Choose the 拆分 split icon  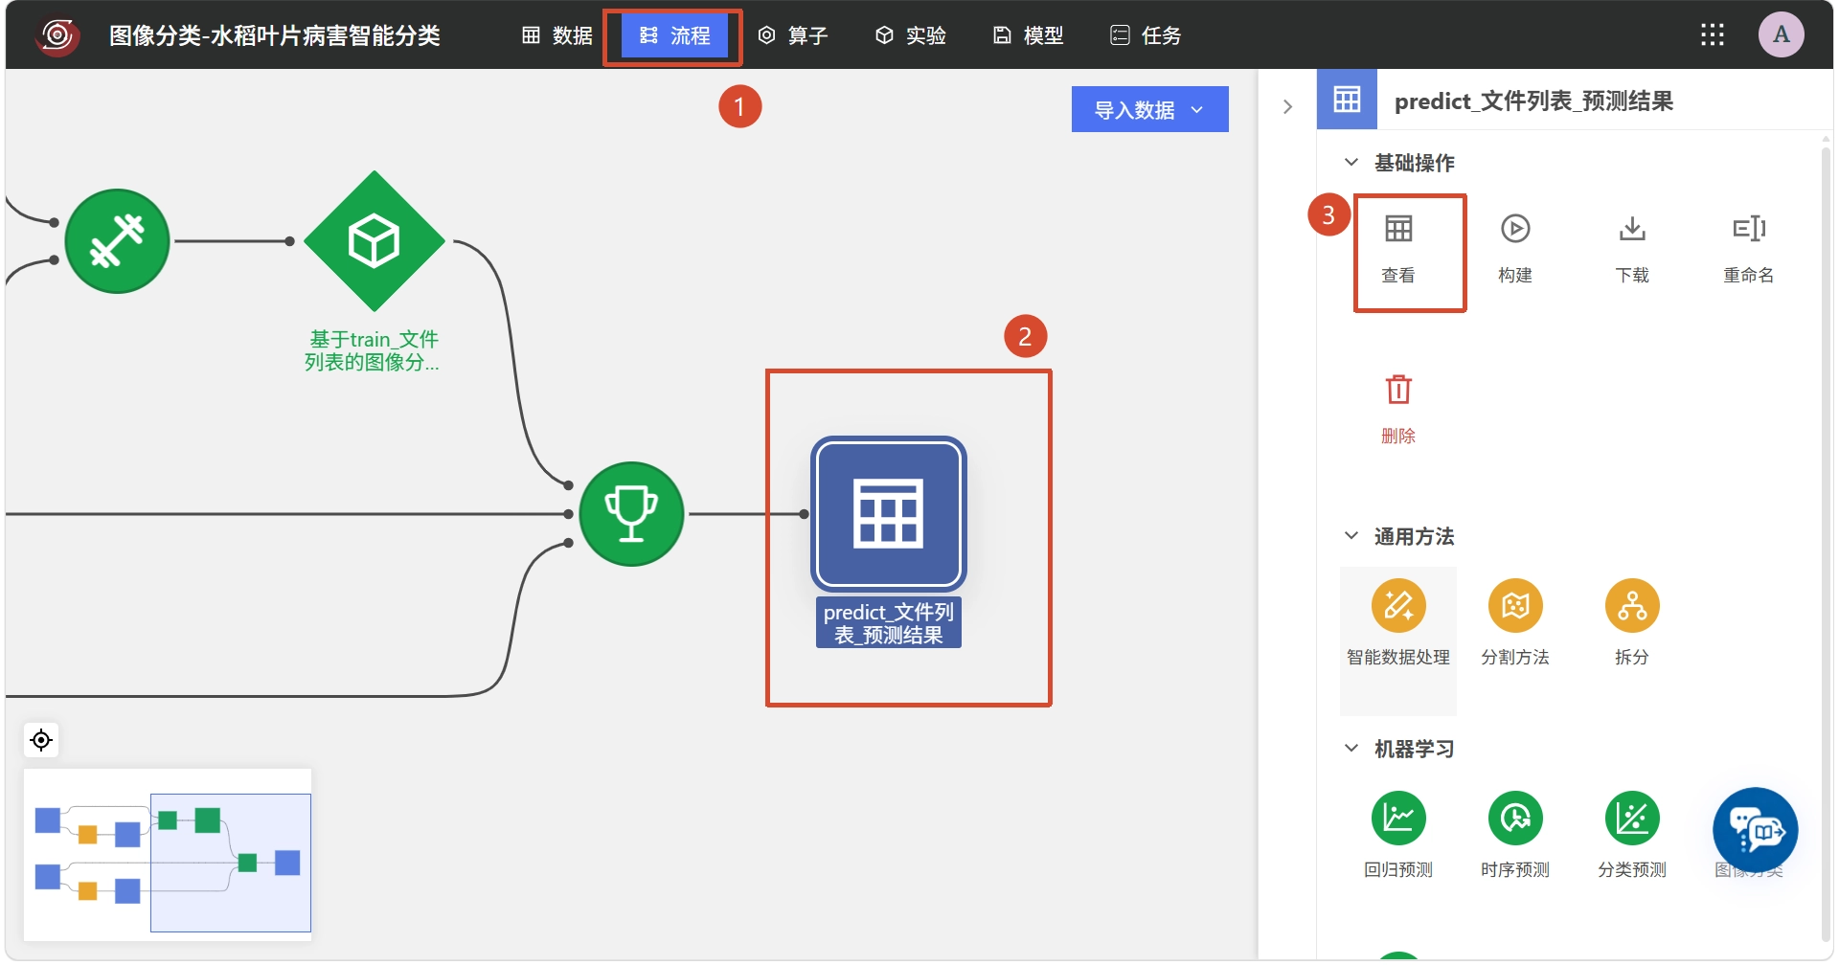(x=1632, y=605)
